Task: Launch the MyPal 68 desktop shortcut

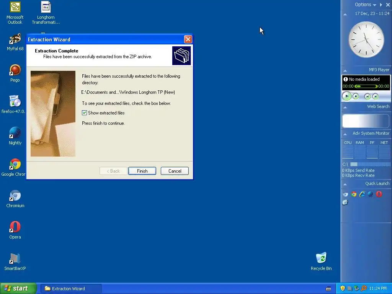Action: (15, 42)
